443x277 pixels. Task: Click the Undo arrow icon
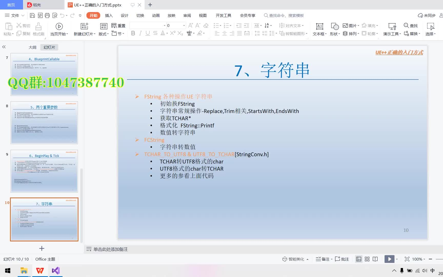62,15
